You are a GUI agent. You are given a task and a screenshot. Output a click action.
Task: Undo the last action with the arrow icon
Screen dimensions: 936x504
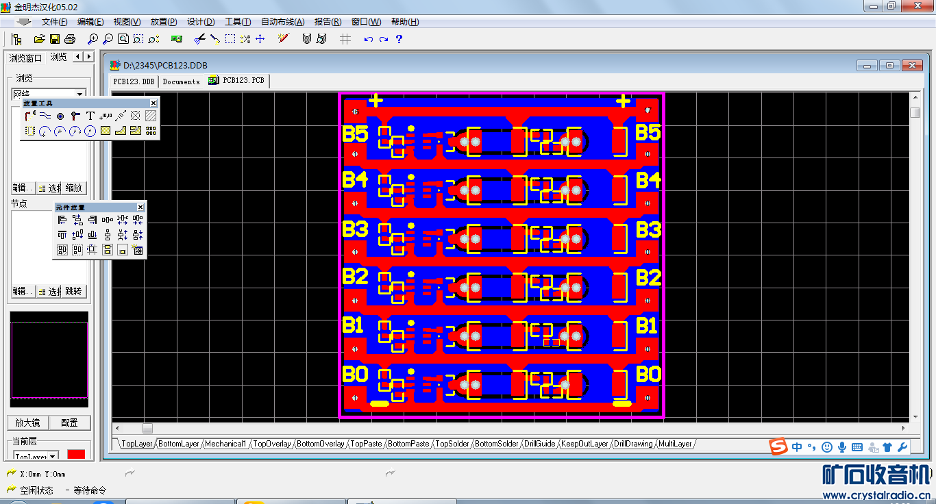(369, 40)
